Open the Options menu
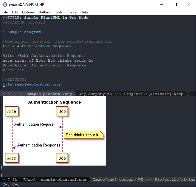The height and width of the screenshot is (187, 196). [x=28, y=12]
